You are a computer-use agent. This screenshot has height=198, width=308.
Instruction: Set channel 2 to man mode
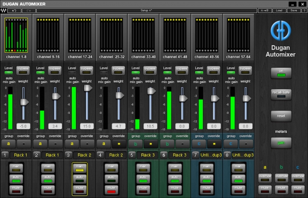pyautogui.click(x=48, y=168)
